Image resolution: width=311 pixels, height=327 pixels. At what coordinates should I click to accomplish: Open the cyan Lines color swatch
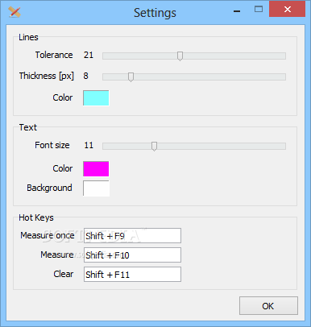point(96,98)
